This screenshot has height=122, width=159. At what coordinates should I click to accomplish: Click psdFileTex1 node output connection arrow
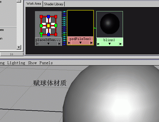pyautogui.click(x=91, y=43)
